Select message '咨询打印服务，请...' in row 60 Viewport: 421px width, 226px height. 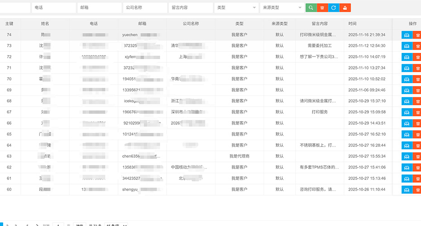318,189
